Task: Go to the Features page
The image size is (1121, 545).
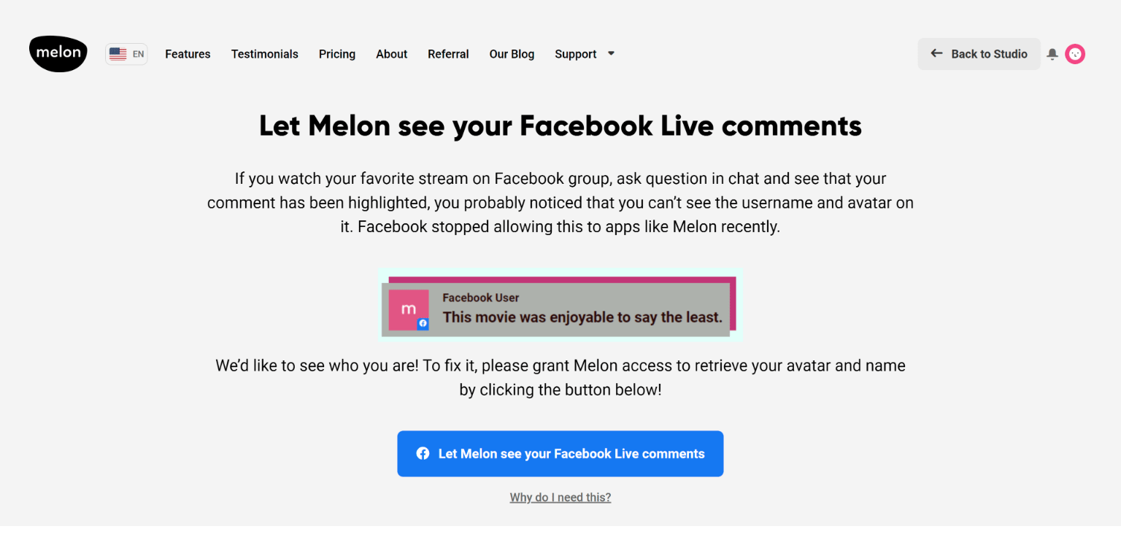Action: [x=188, y=54]
